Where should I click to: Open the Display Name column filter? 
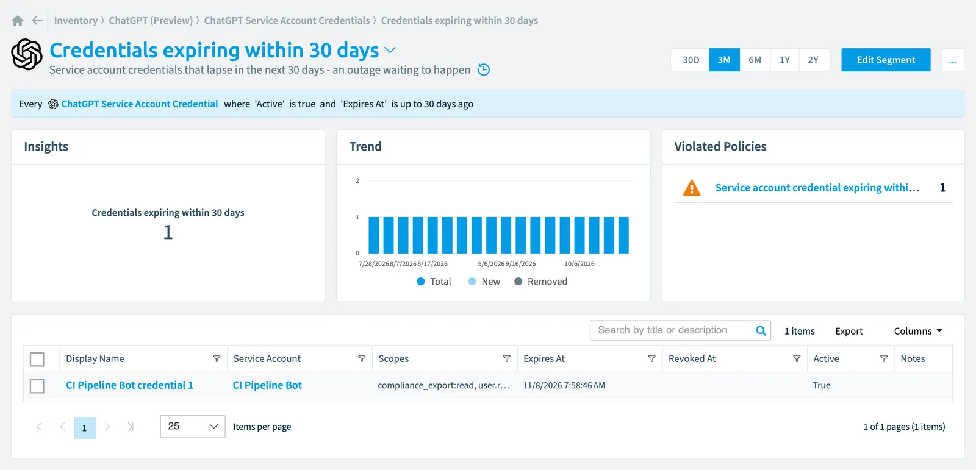pos(217,359)
